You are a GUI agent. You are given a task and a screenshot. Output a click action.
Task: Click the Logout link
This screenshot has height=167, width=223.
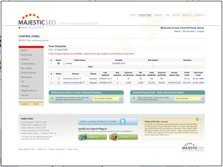coord(200,31)
